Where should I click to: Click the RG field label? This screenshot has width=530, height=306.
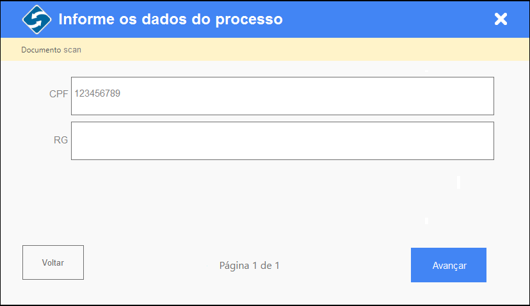point(61,140)
